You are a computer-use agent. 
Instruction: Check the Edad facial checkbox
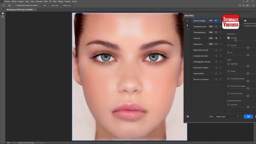(228, 64)
